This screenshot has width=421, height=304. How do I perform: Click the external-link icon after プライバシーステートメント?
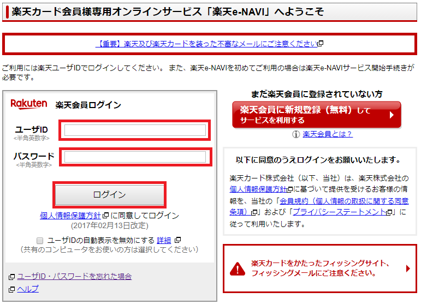point(389,212)
